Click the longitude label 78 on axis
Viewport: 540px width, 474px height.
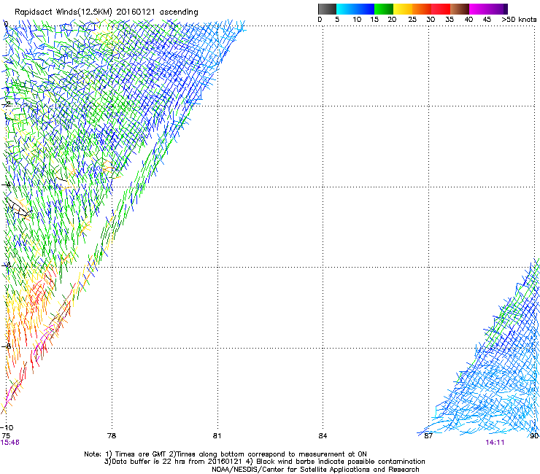(x=112, y=436)
